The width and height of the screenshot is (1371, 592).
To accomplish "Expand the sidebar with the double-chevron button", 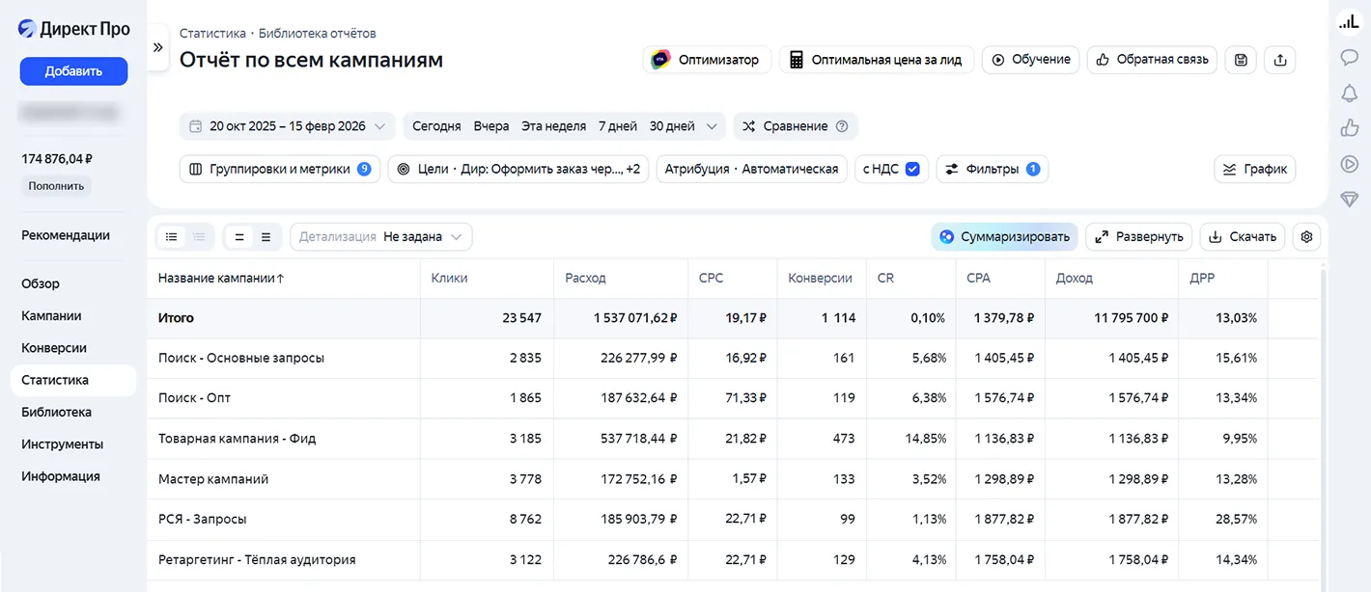I will (x=157, y=46).
